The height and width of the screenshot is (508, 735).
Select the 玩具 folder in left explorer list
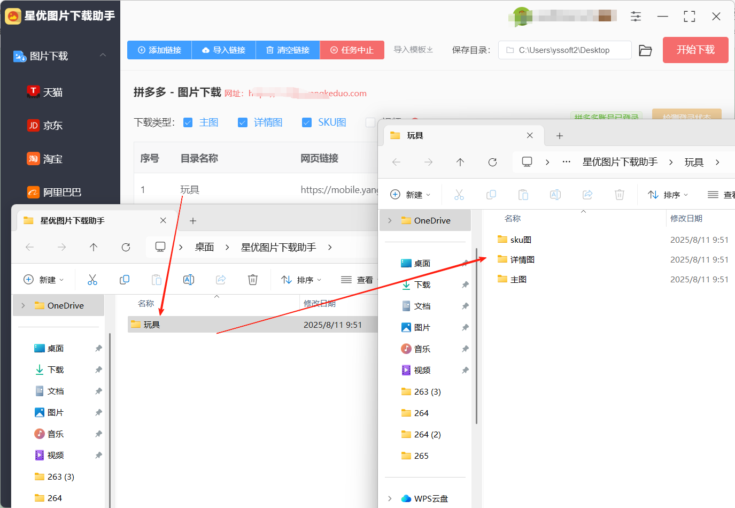[252, 325]
